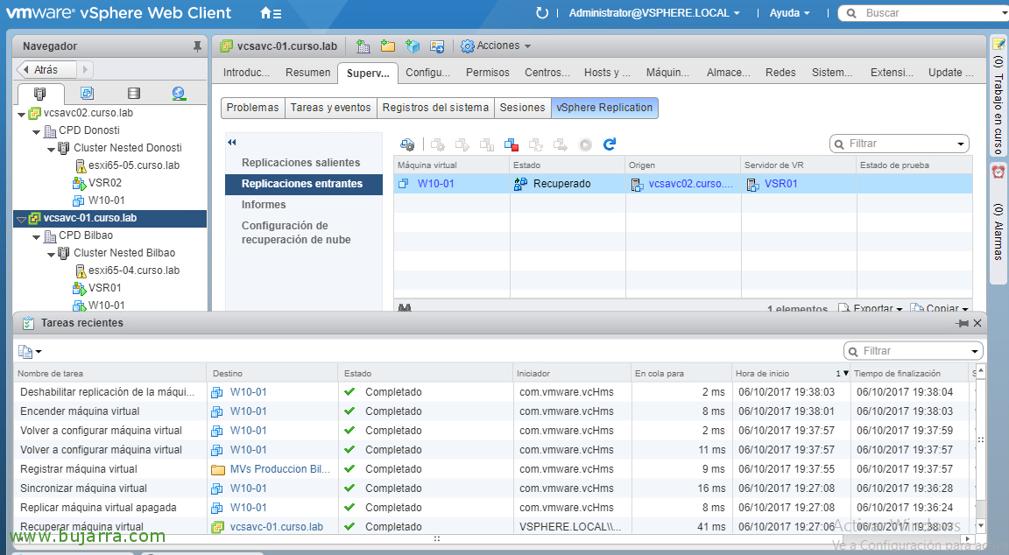
Task: Collapse the CPD Donosti datacenter node
Action: point(37,132)
